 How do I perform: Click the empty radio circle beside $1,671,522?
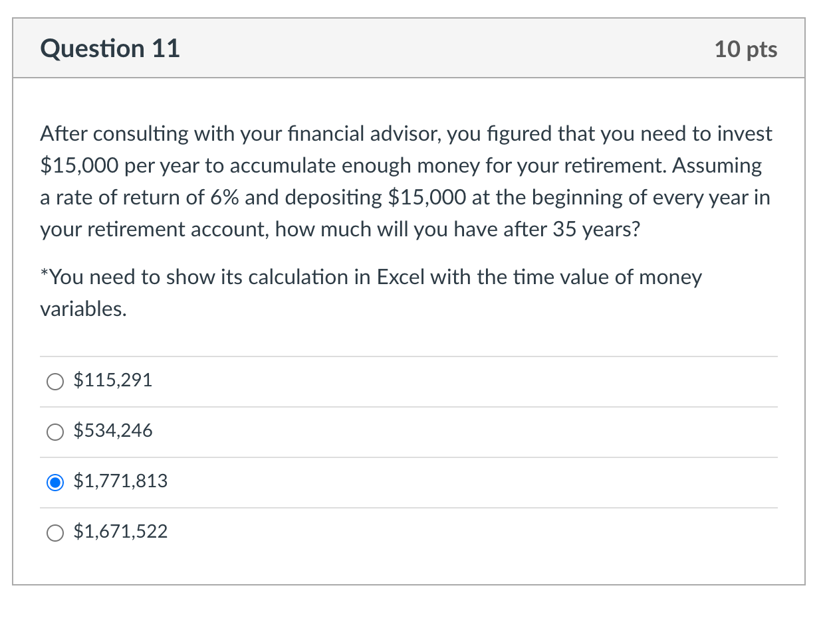[55, 533]
